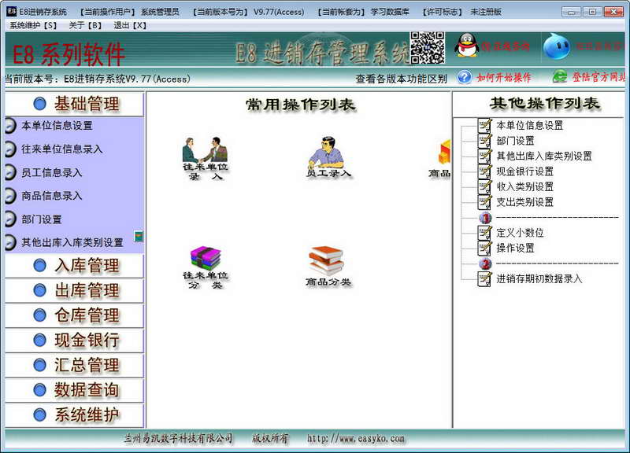Click the green Internet Explorer icon
This screenshot has width=630, height=453.
(560, 76)
